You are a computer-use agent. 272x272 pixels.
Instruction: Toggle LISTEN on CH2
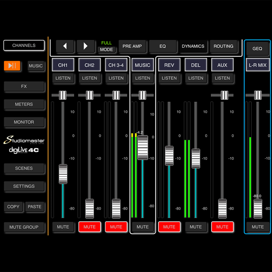(89, 78)
